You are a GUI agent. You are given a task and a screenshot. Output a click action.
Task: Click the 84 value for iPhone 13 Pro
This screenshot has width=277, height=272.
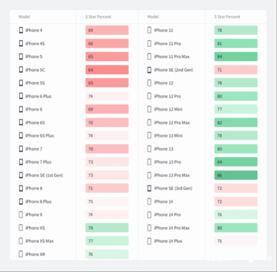click(x=220, y=162)
